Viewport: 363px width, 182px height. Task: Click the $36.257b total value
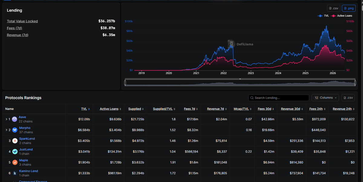(107, 21)
